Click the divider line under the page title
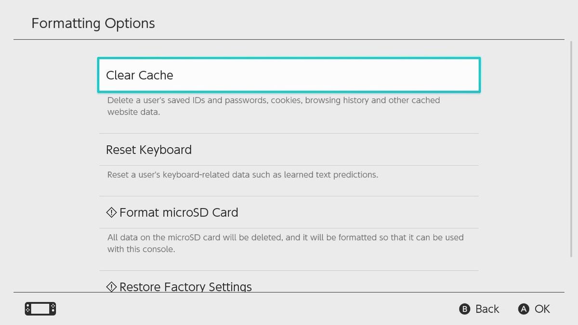 [x=289, y=39]
